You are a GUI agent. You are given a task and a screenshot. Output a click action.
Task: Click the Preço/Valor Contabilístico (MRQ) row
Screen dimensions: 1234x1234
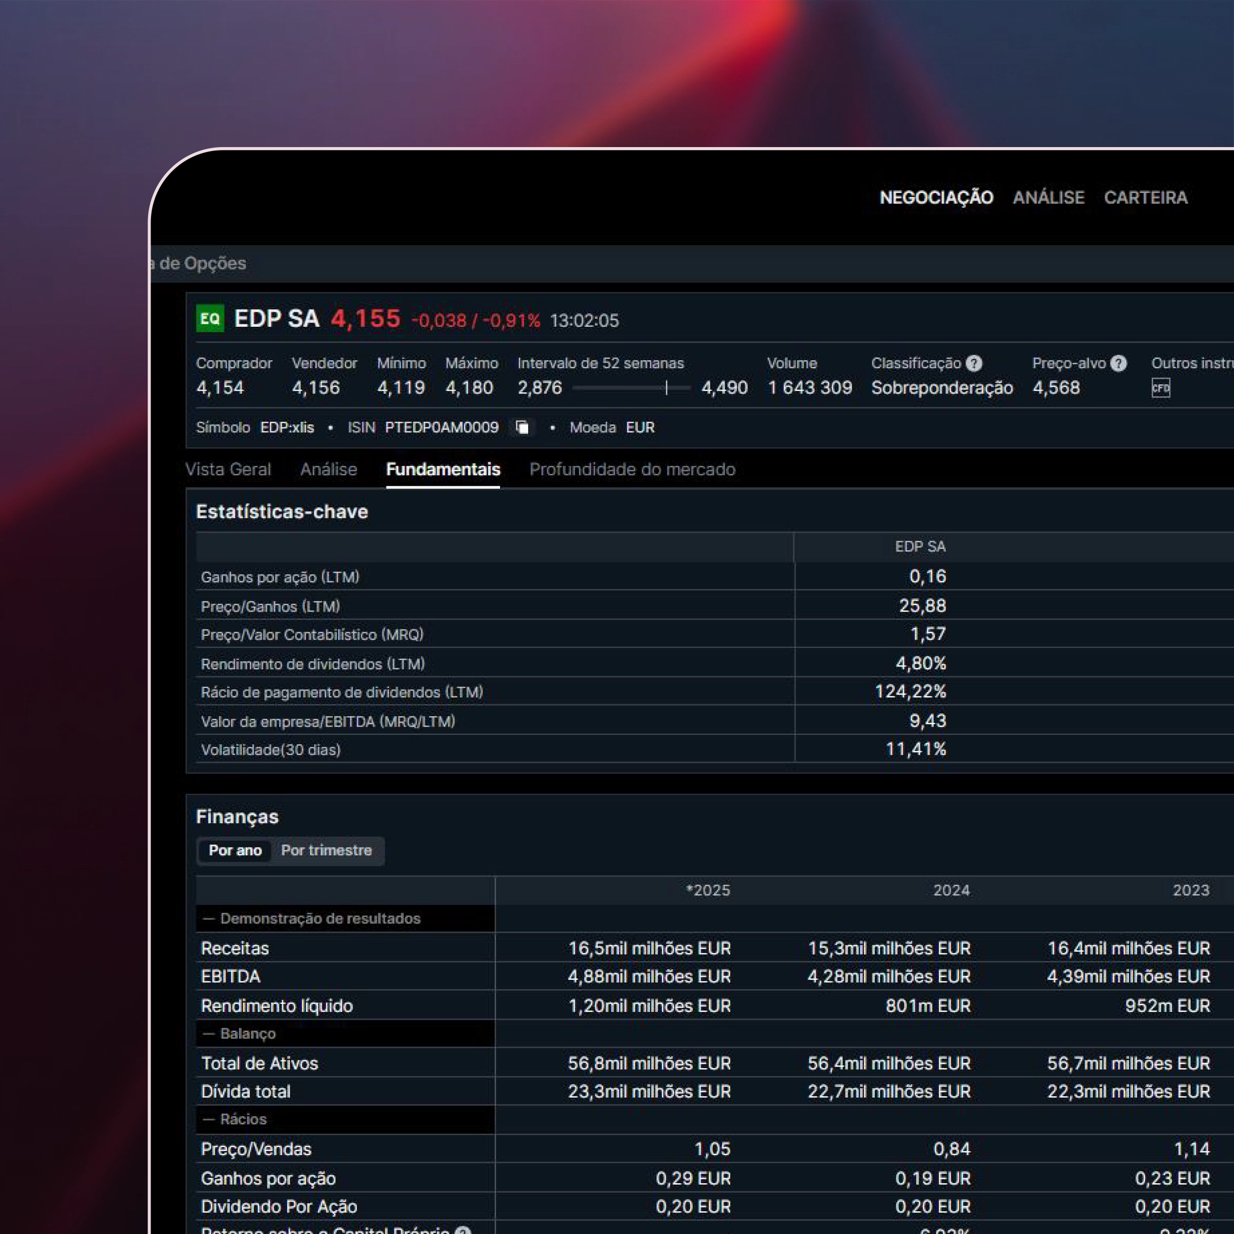[715, 634]
